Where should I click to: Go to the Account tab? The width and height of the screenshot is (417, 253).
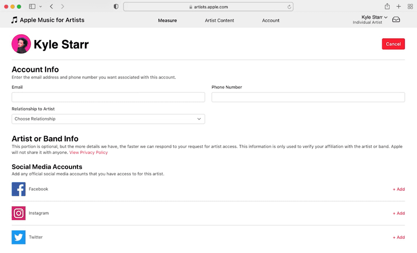pyautogui.click(x=271, y=21)
